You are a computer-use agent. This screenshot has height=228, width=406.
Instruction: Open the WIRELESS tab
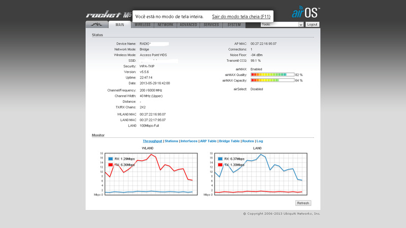[143, 25]
